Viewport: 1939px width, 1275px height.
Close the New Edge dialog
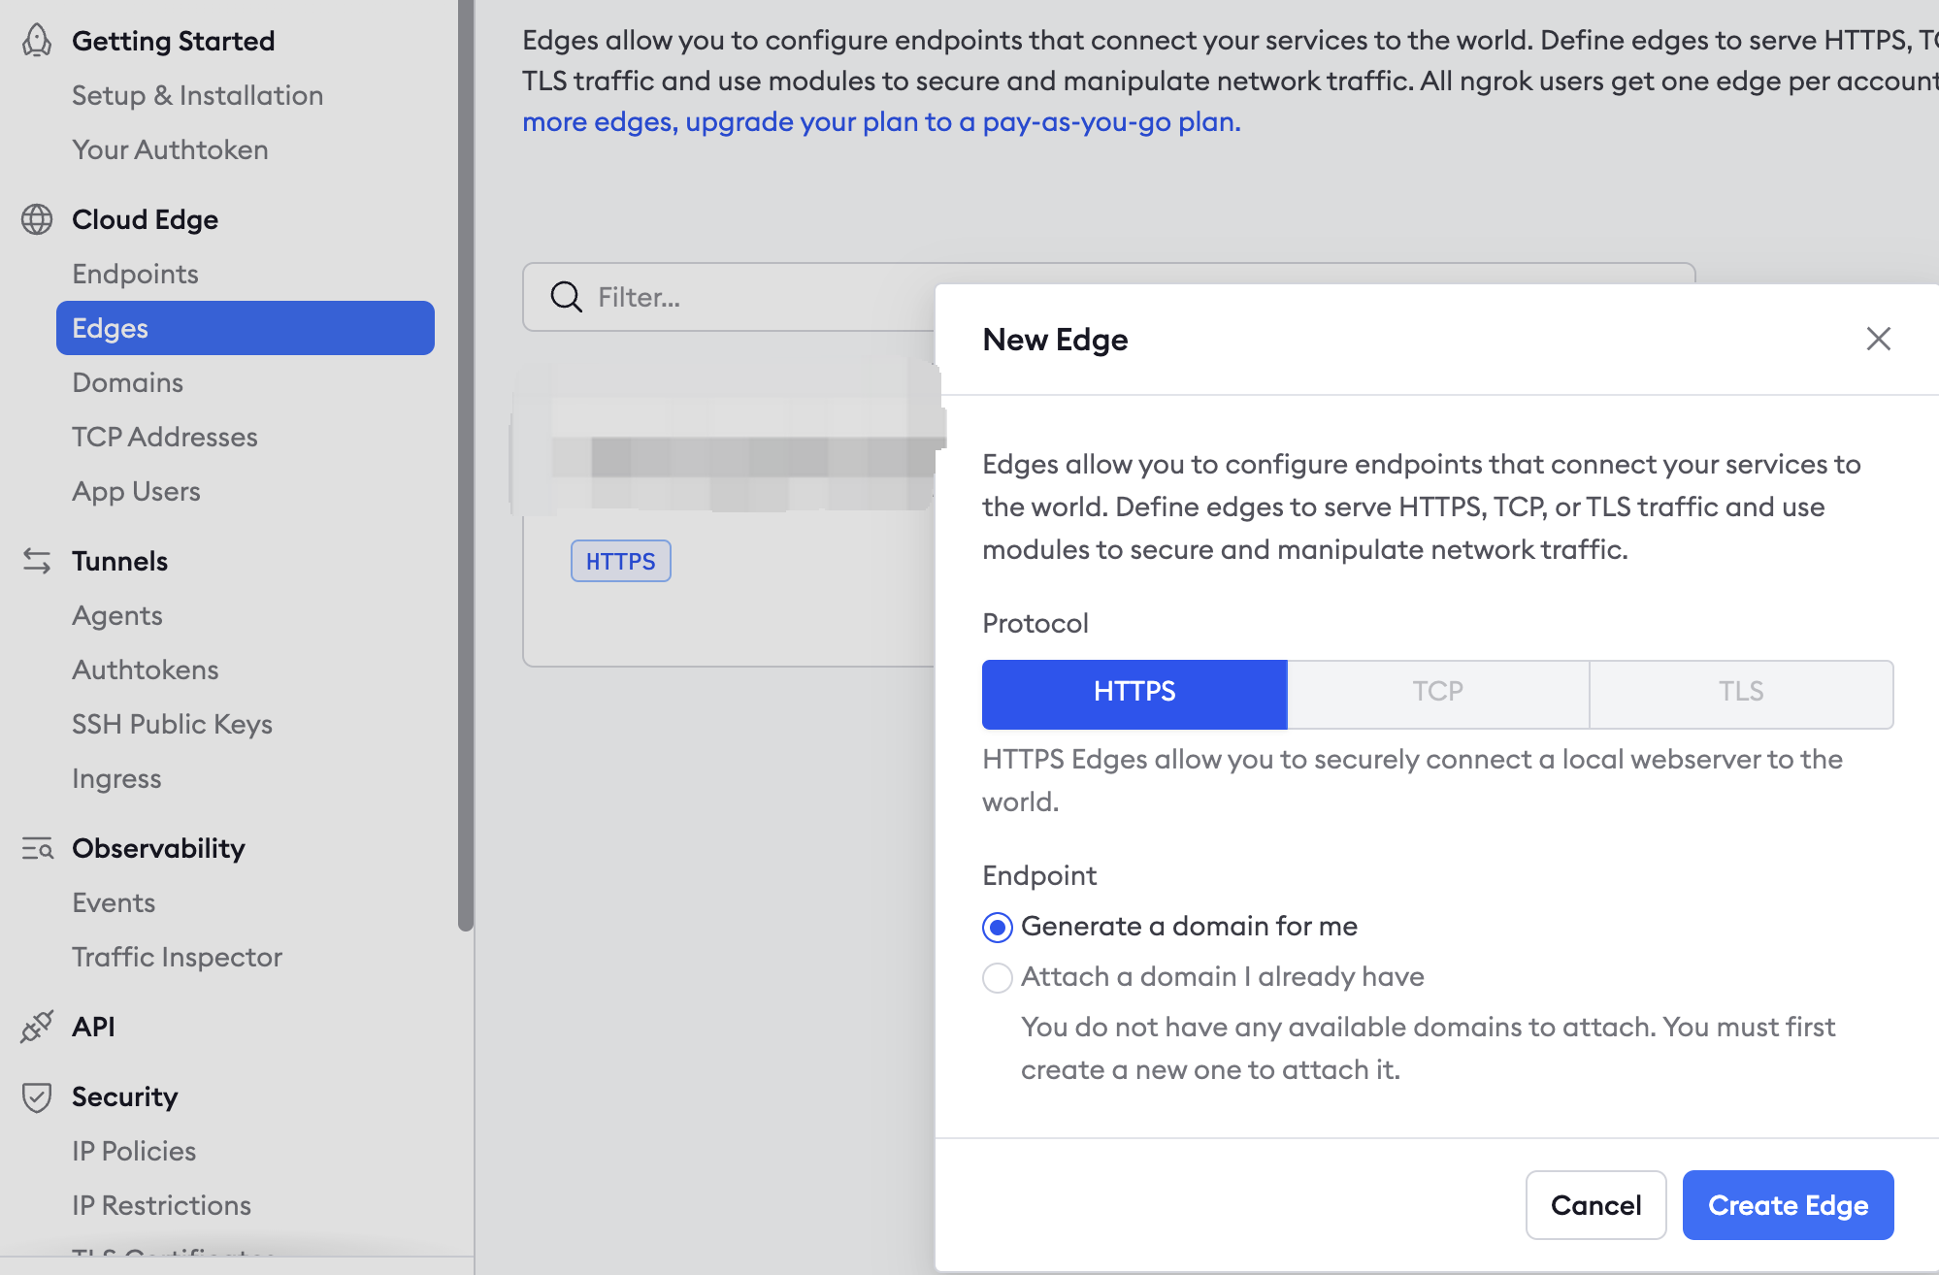click(1878, 339)
